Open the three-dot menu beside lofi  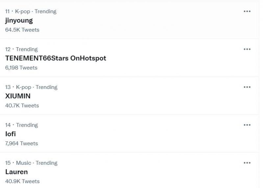click(247, 125)
